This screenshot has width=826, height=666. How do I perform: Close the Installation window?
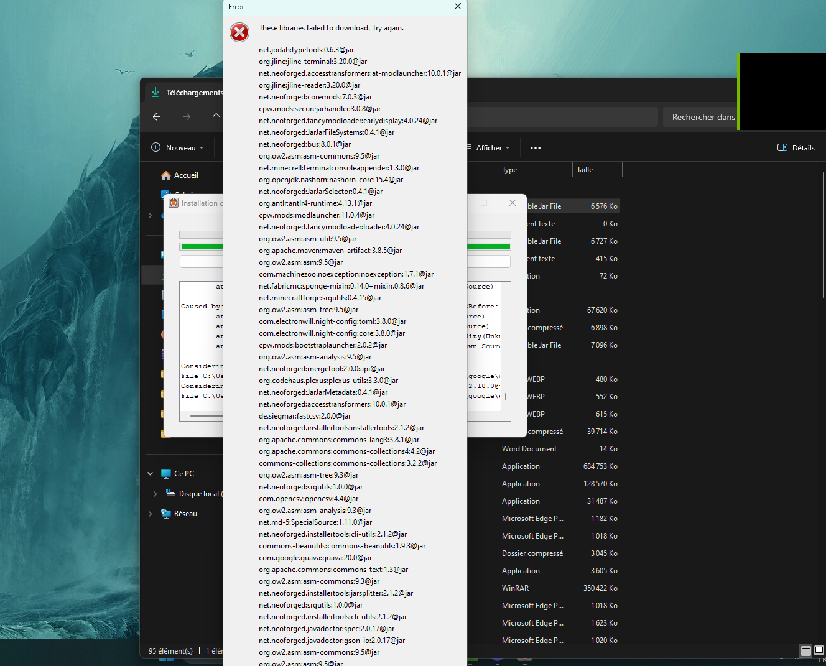pyautogui.click(x=513, y=203)
